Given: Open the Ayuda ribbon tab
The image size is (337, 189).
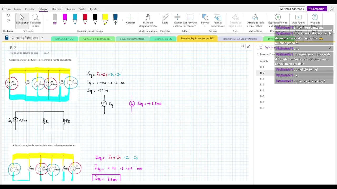Looking at the screenshot, I should (93, 9).
